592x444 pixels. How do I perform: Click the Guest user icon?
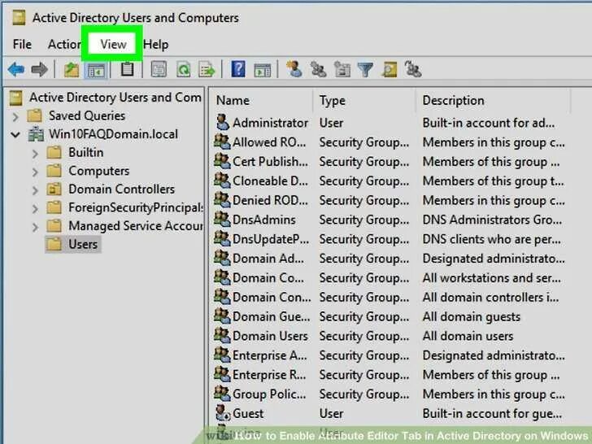click(x=223, y=412)
